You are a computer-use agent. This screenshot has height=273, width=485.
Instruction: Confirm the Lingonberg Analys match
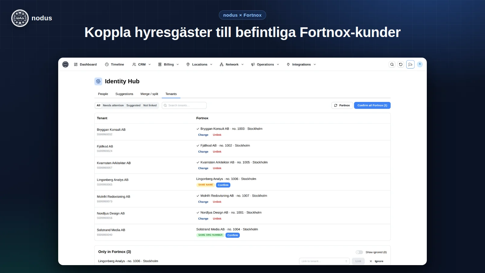(223, 185)
